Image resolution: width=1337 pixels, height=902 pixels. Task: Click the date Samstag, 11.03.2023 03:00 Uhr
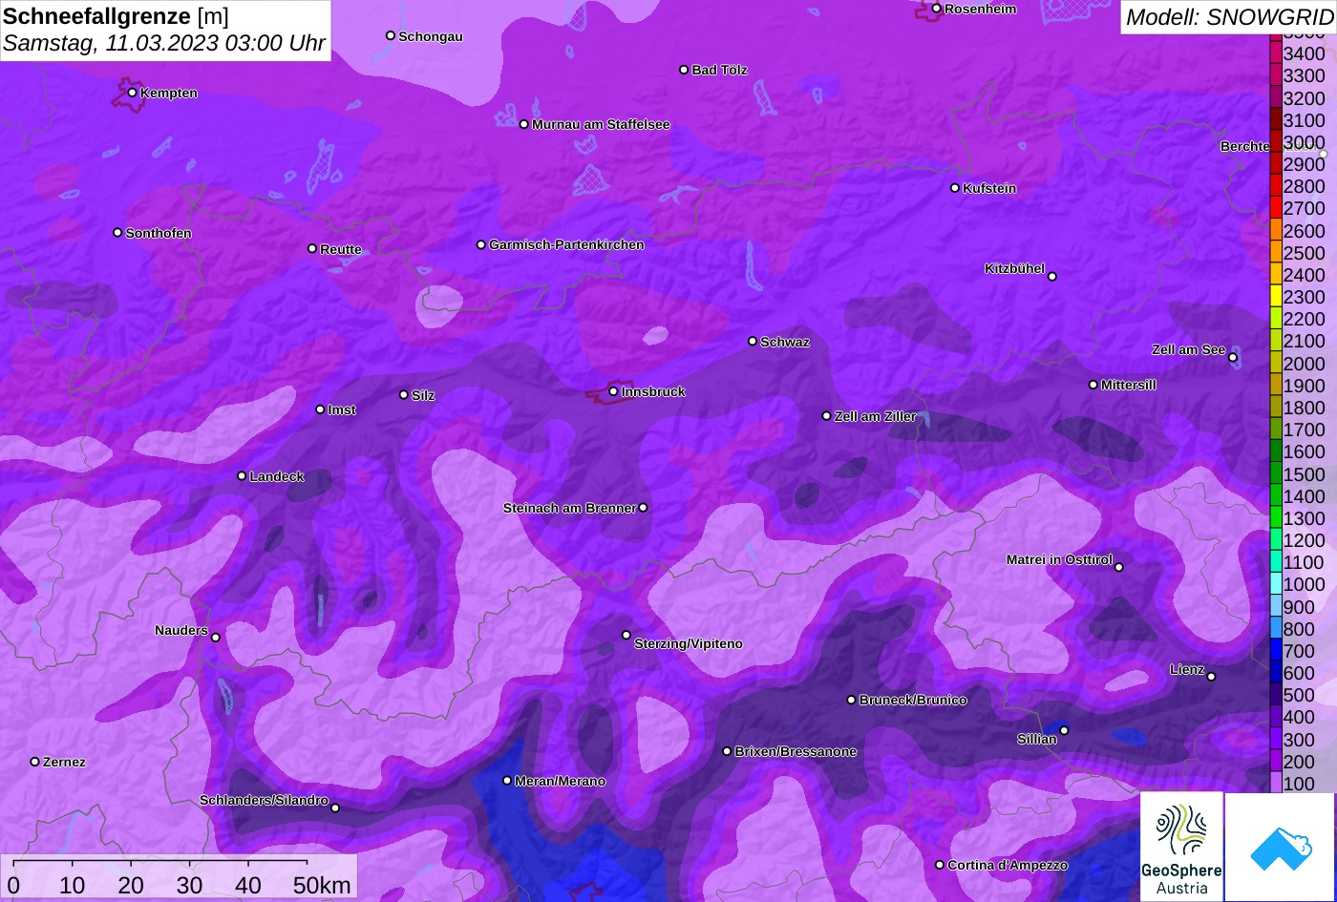point(164,43)
